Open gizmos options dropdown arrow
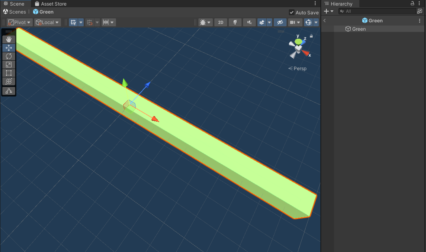The height and width of the screenshot is (252, 426). click(x=316, y=22)
